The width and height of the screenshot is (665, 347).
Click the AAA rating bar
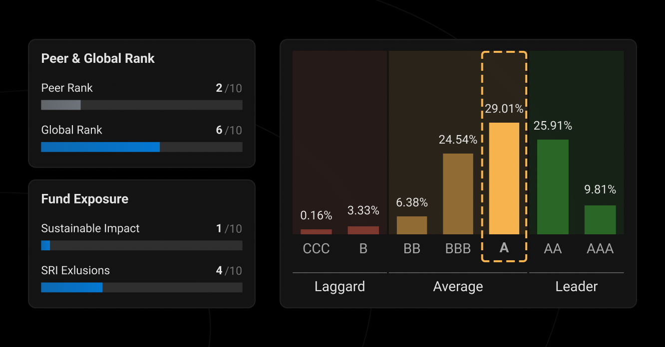click(601, 219)
